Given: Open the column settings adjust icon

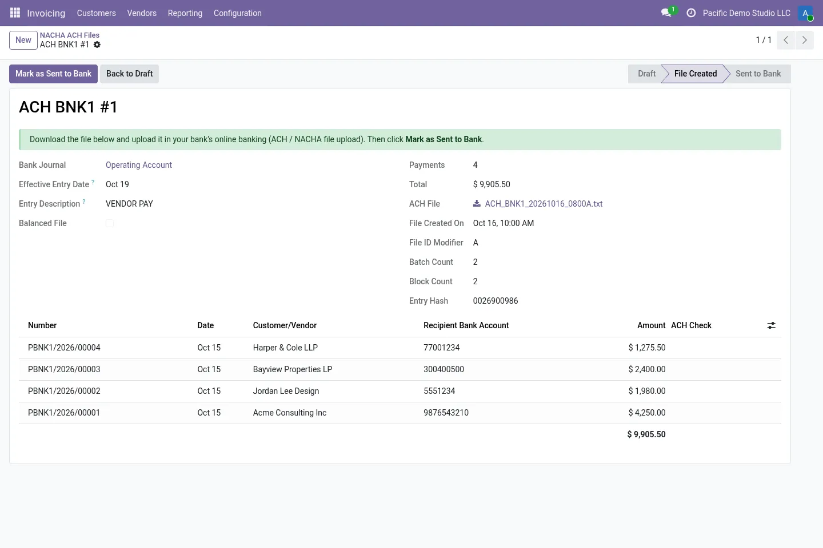Looking at the screenshot, I should pos(772,325).
